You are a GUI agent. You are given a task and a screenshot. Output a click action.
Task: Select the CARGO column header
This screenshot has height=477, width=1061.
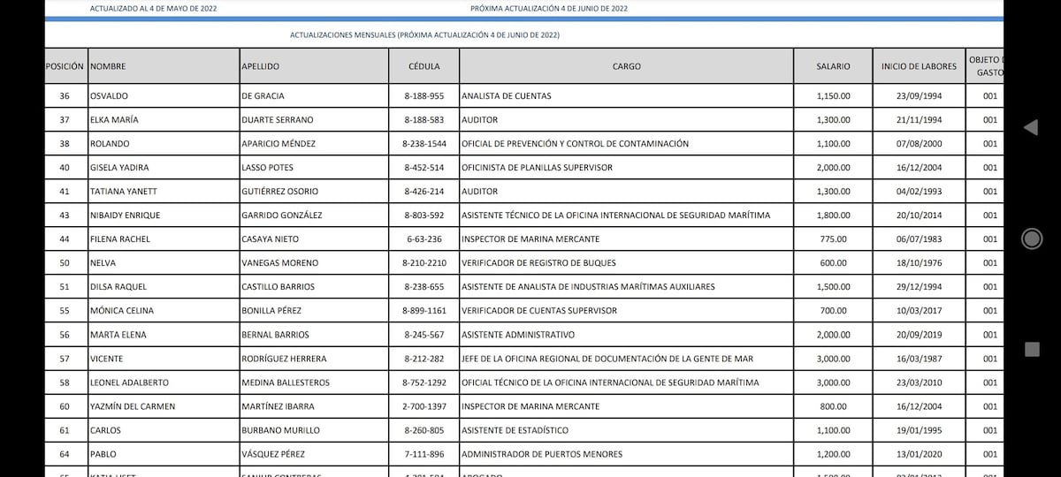626,66
